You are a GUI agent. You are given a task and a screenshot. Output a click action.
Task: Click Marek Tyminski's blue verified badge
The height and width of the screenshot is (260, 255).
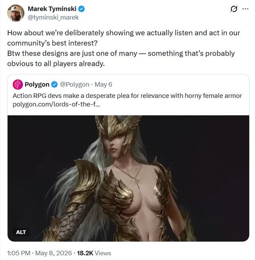pos(81,9)
